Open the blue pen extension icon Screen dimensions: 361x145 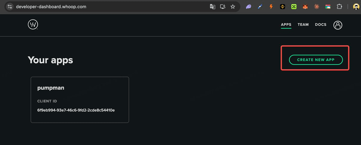coord(260,6)
